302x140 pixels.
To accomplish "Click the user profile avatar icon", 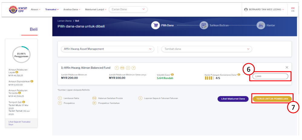I will [x=246, y=9].
